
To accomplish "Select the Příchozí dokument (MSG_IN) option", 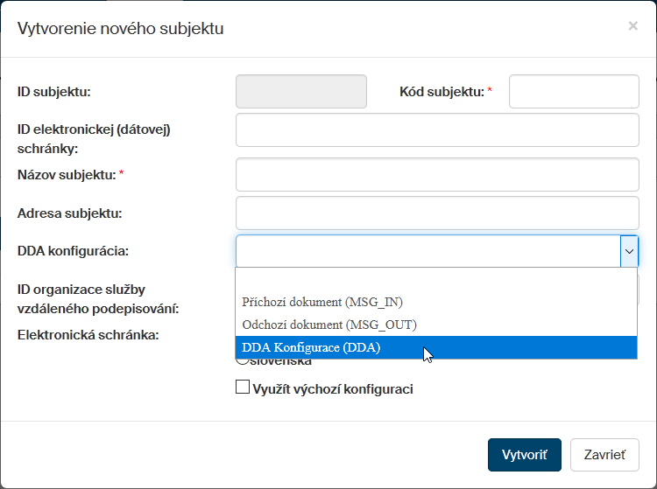I will coord(322,302).
